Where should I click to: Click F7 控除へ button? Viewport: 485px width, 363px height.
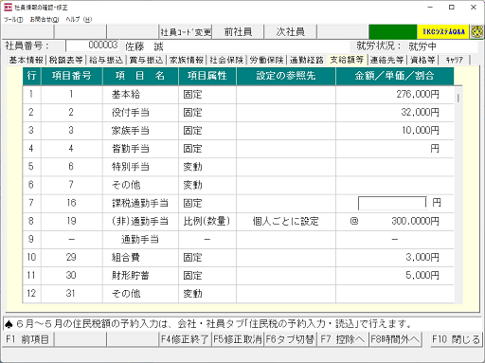coord(343,339)
